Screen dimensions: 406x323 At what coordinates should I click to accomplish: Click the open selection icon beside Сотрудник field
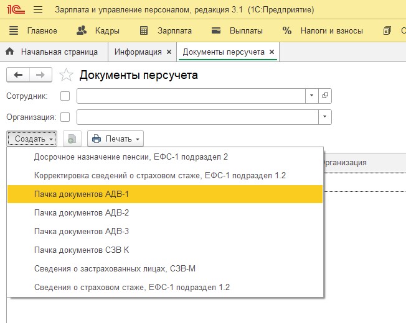[326, 96]
